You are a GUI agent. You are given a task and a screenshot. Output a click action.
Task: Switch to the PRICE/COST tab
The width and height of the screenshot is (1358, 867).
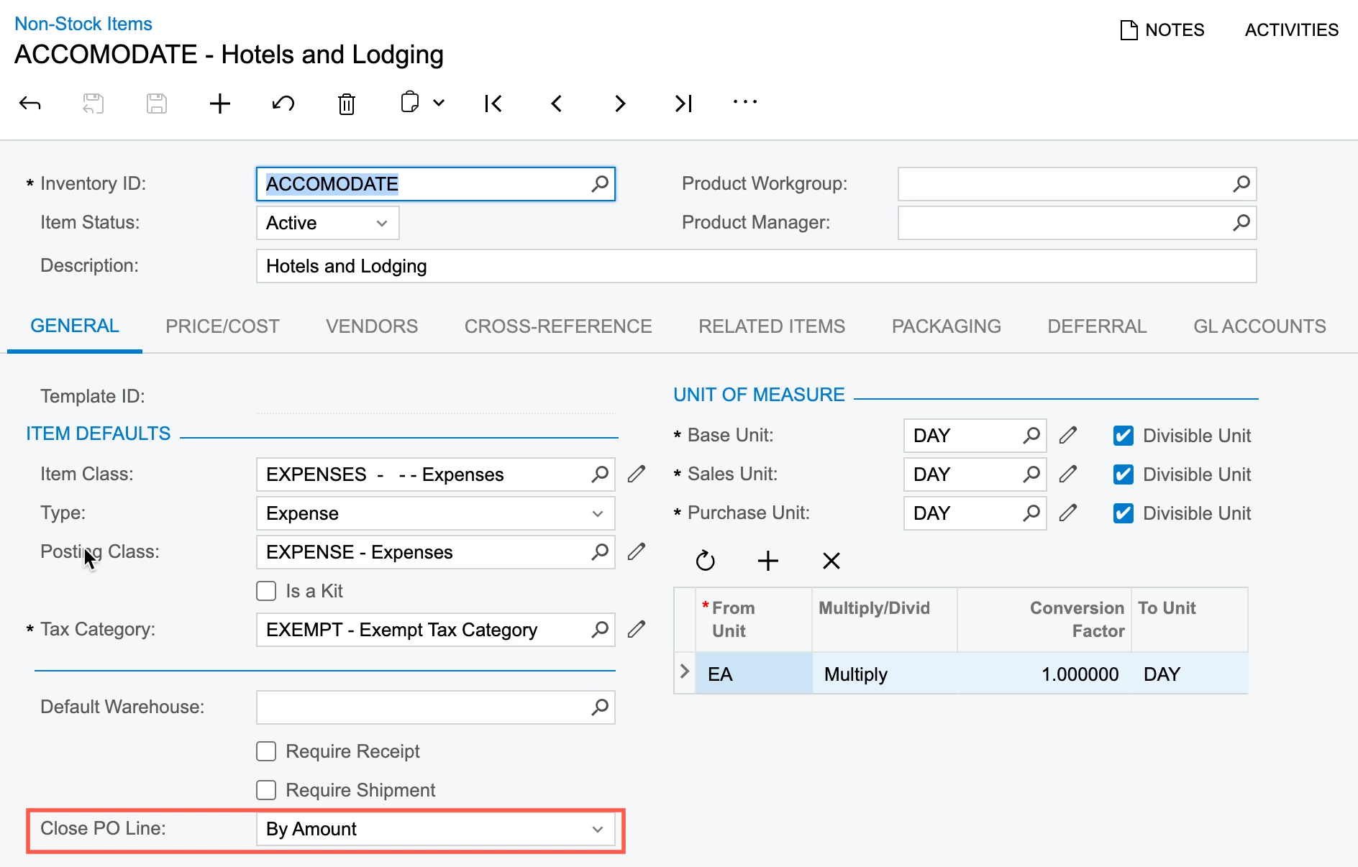(222, 326)
